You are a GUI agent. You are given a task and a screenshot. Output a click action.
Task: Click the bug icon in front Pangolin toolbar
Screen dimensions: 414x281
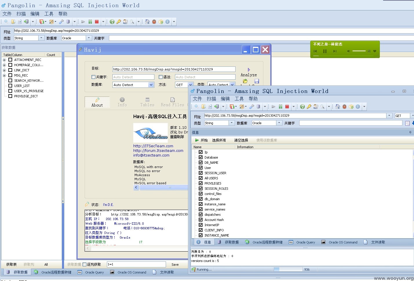pos(344,107)
